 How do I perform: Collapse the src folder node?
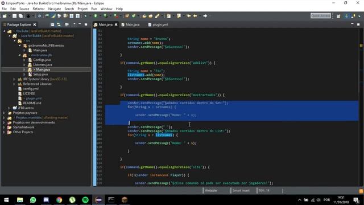click(x=14, y=40)
